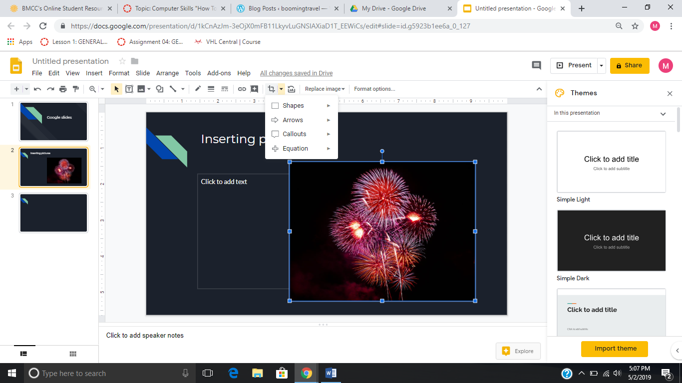Open border color pencil tool

coord(198,89)
